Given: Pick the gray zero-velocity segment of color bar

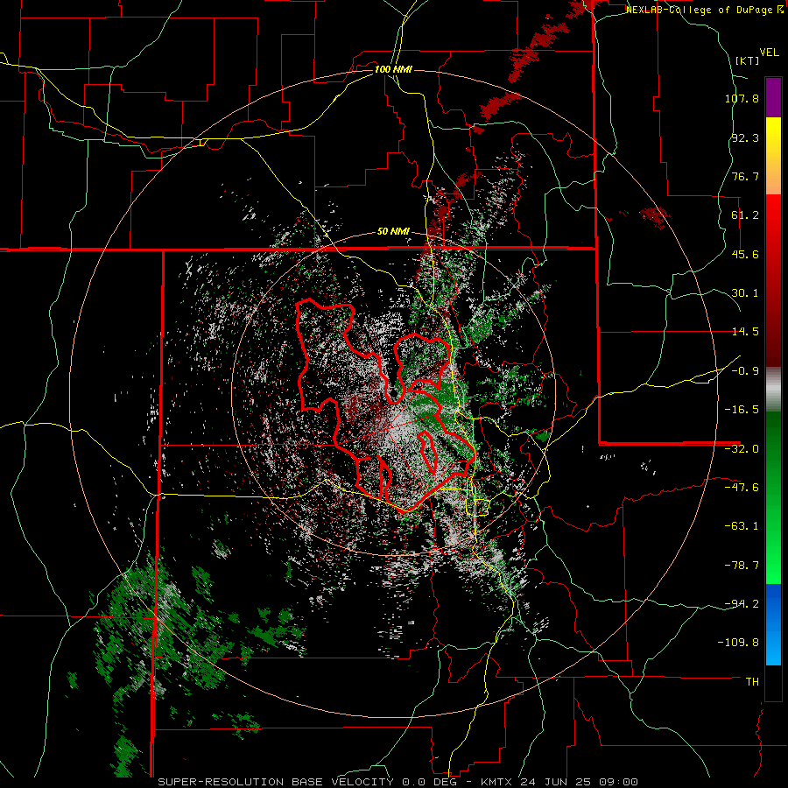Looking at the screenshot, I should coord(773,390).
